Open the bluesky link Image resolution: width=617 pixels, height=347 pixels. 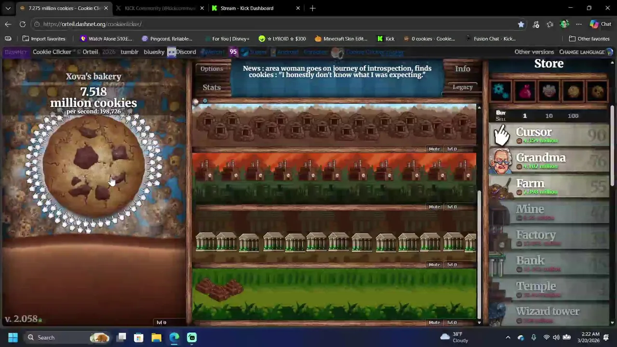point(154,52)
